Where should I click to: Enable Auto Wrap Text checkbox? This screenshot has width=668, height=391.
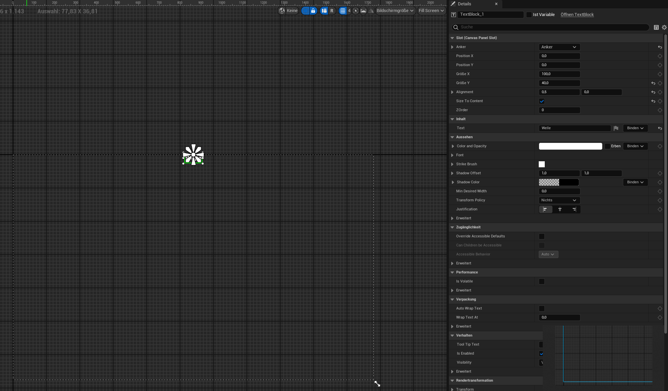(x=542, y=309)
